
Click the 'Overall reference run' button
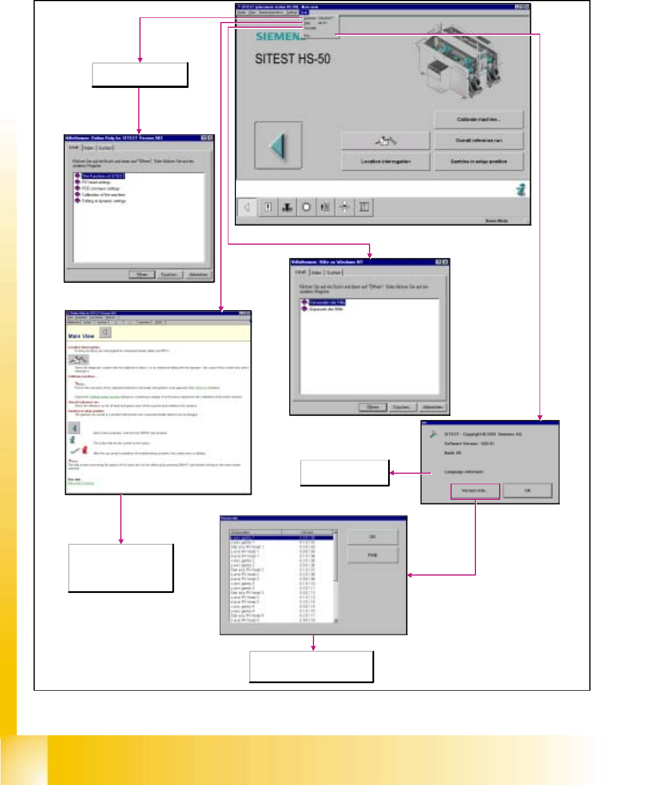coord(478,141)
